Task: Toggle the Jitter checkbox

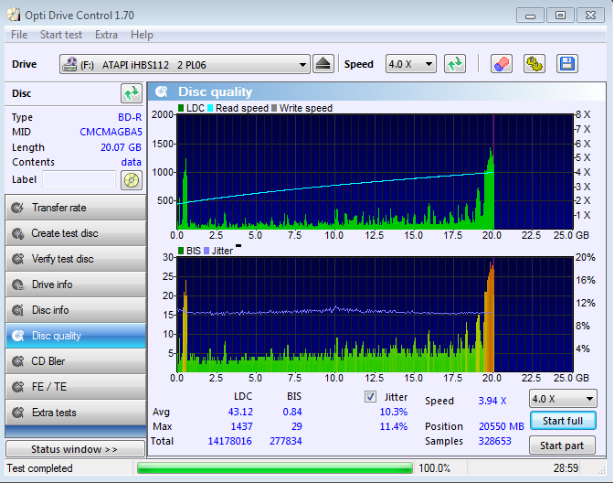Action: (x=370, y=397)
